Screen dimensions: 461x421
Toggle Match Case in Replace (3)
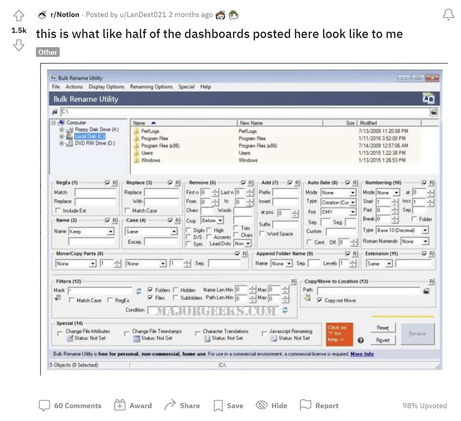click(127, 211)
